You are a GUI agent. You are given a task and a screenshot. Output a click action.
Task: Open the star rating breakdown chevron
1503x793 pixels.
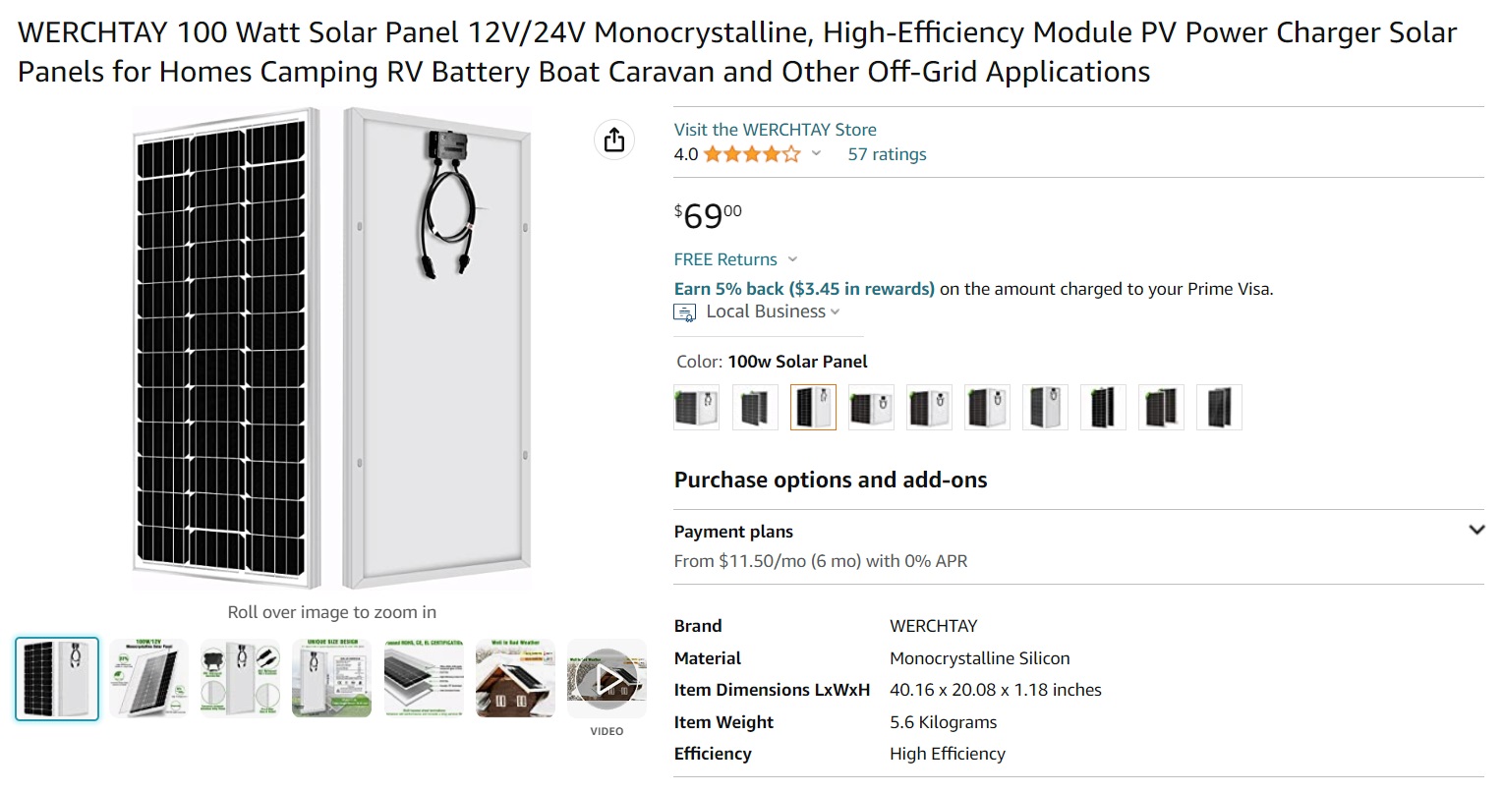816,153
